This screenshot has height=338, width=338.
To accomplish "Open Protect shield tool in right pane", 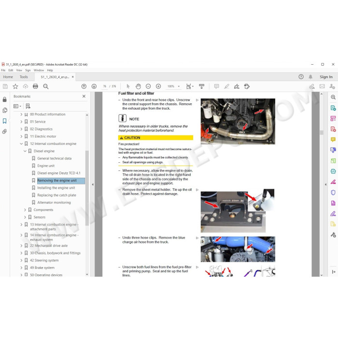I will pos(333,193).
